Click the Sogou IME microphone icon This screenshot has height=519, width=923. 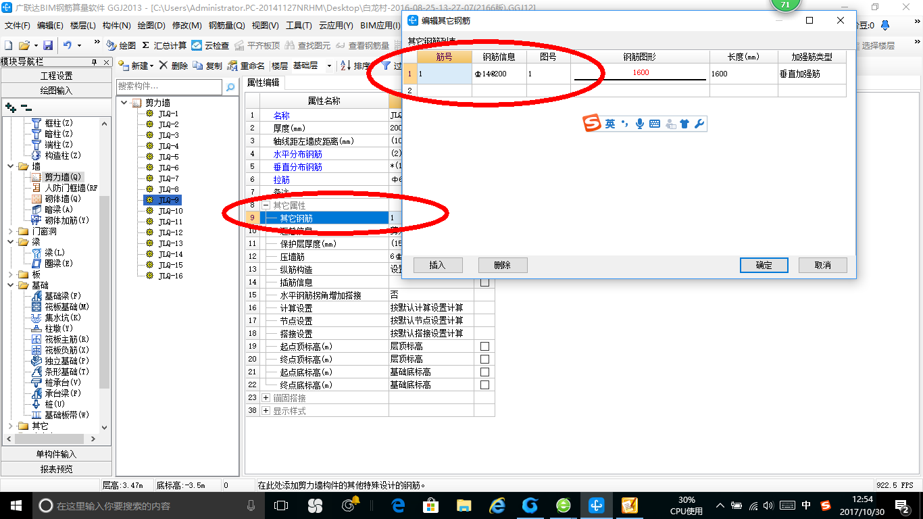tap(639, 124)
